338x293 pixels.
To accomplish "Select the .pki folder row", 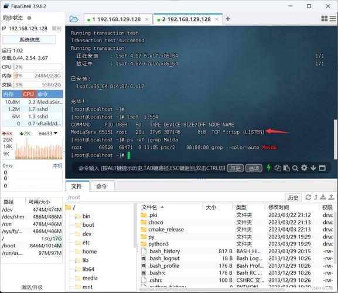I will 237,215.
